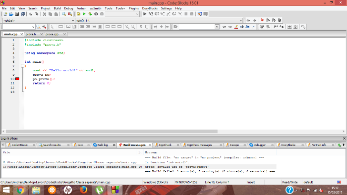This screenshot has width=347, height=195.
Task: Open a file via toolbar
Action: [11, 14]
